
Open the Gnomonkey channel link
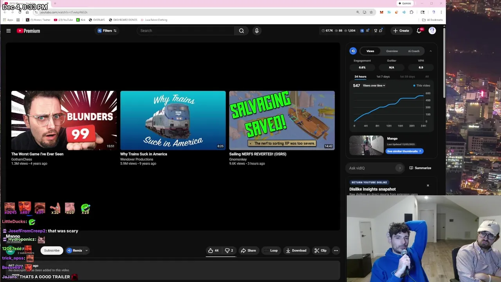238,159
